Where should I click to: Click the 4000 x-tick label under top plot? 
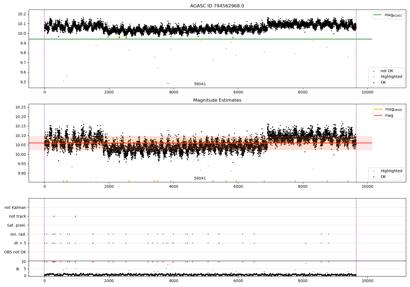click(x=174, y=92)
